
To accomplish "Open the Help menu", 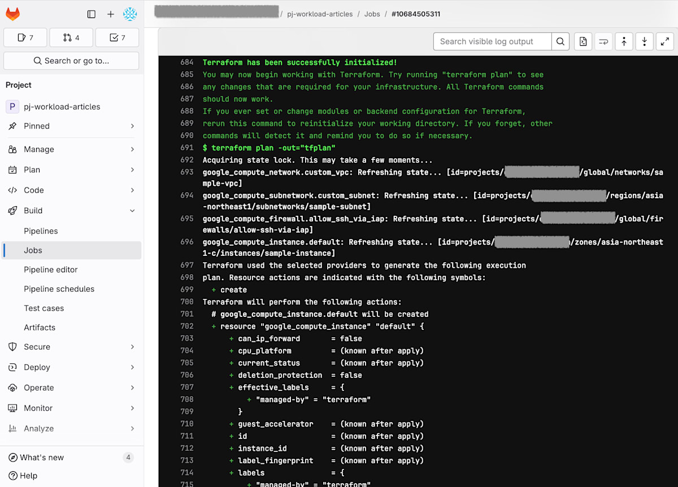I will click(x=23, y=476).
